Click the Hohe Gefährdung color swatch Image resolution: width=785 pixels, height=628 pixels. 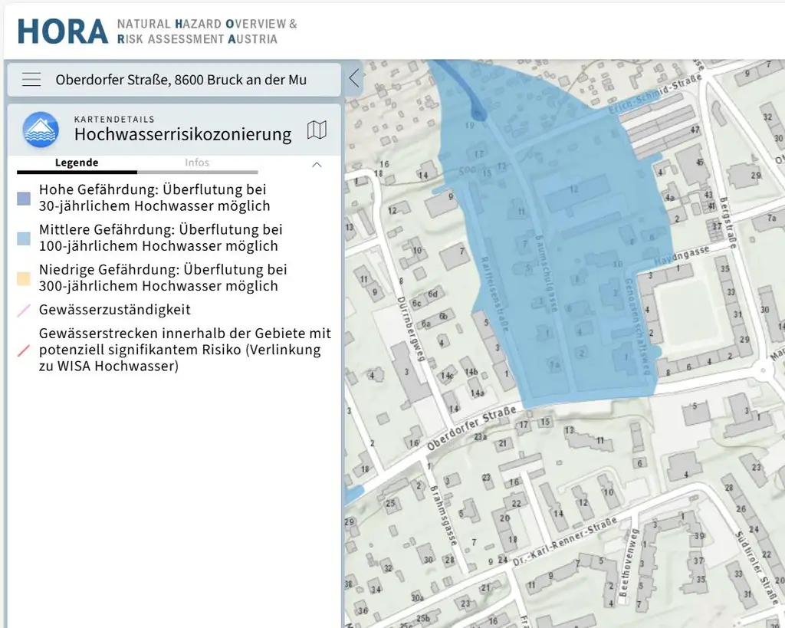[24, 199]
